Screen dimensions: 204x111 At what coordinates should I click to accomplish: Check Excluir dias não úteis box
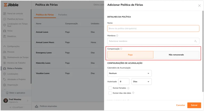point(110,93)
